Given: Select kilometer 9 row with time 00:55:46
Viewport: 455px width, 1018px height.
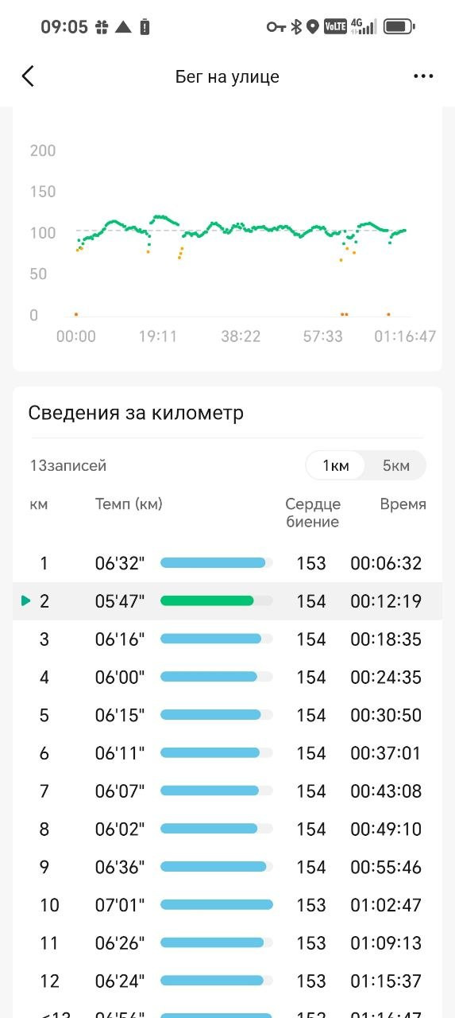Looking at the screenshot, I should (x=227, y=867).
